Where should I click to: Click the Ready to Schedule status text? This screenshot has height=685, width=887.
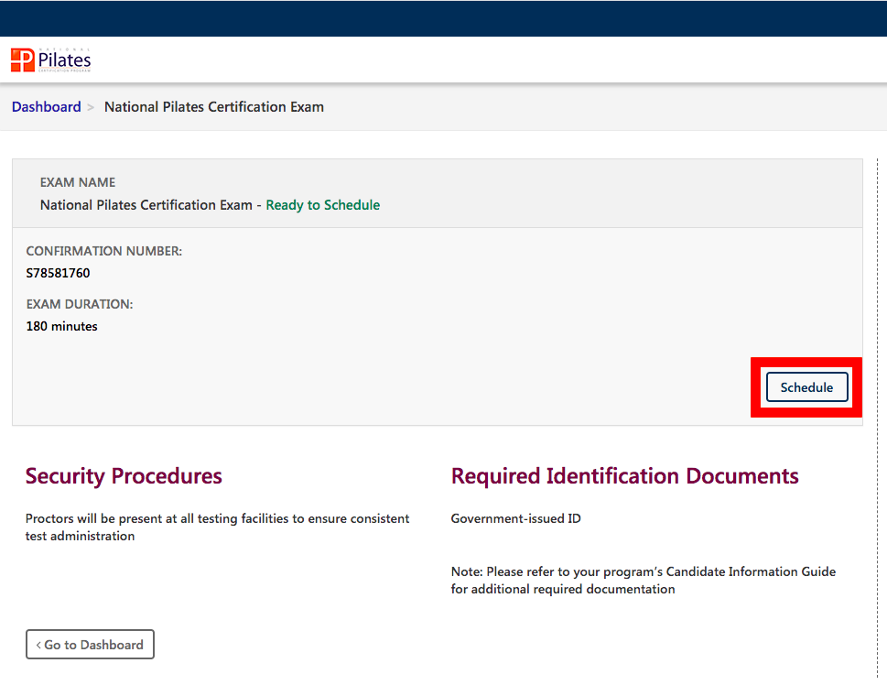pos(323,205)
